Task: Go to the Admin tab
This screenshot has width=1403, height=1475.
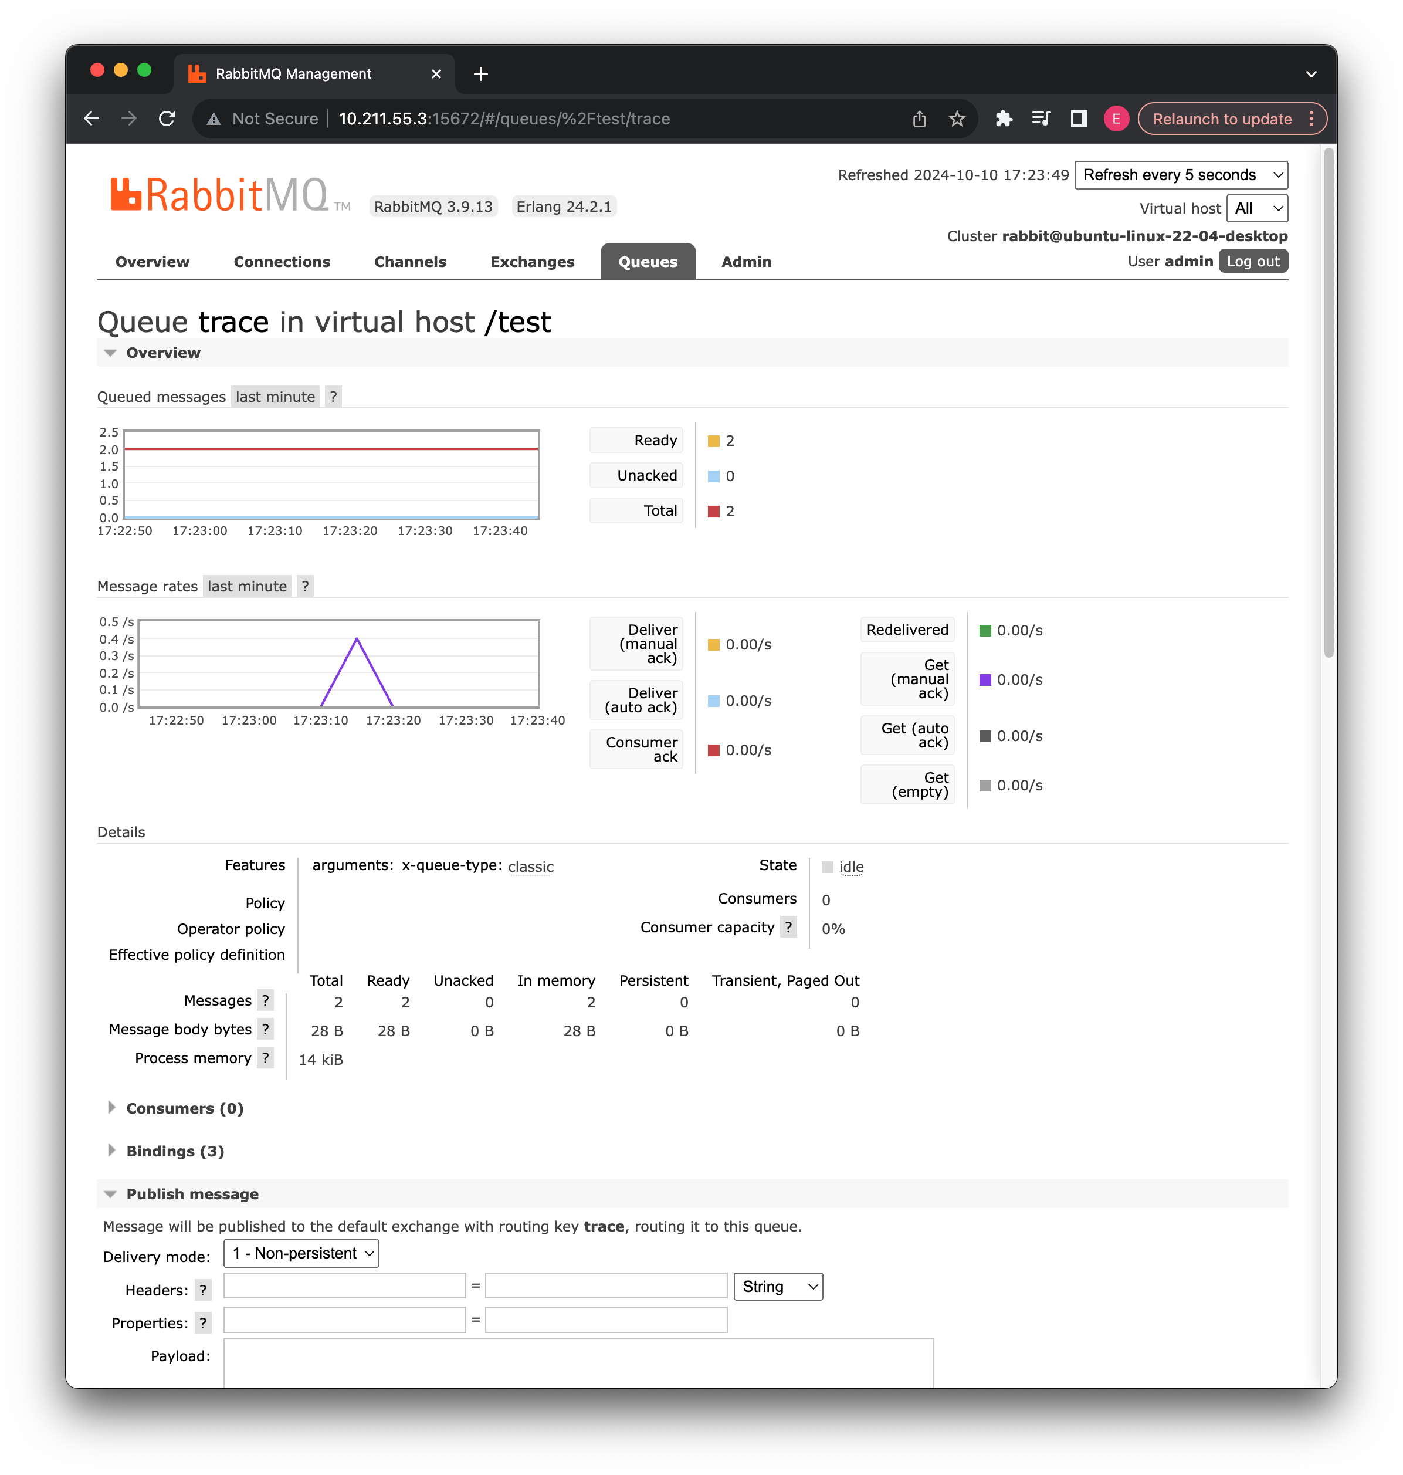Action: [745, 262]
